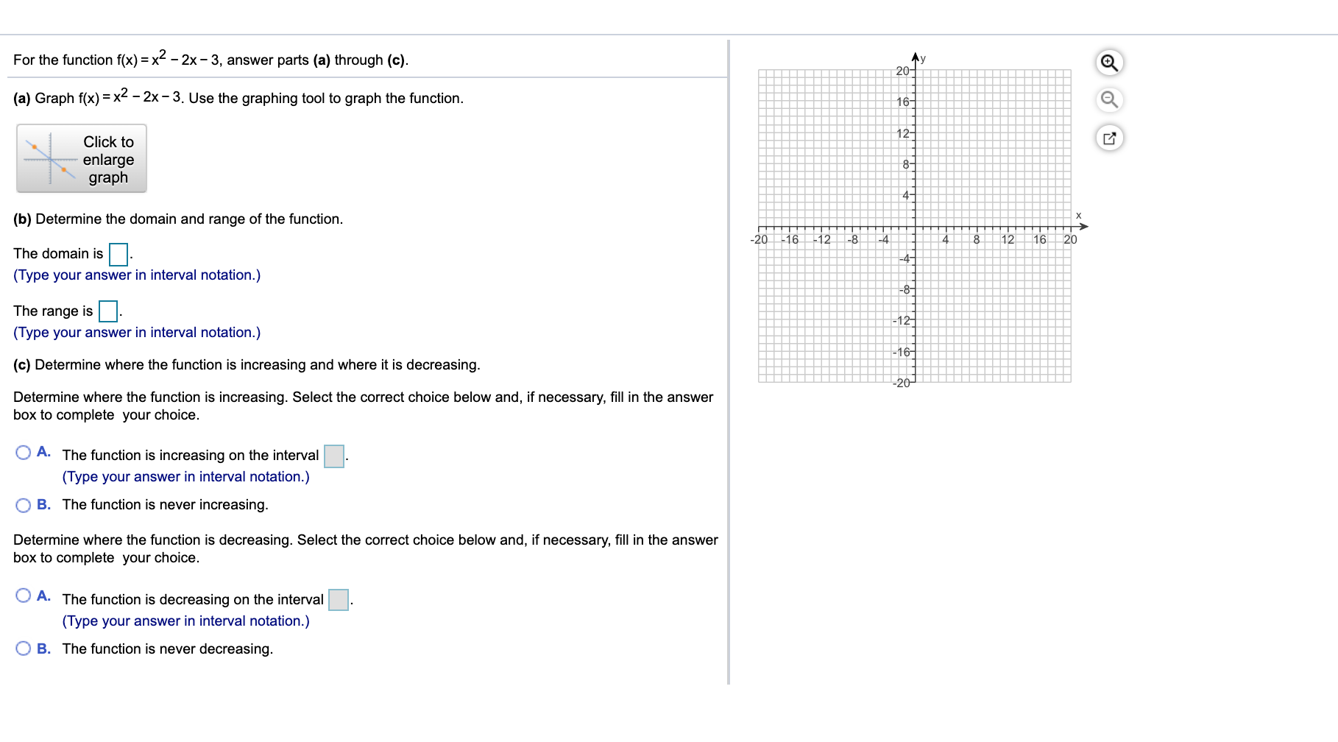Select choice B, the function is never increasing
The height and width of the screenshot is (742, 1338).
click(23, 505)
